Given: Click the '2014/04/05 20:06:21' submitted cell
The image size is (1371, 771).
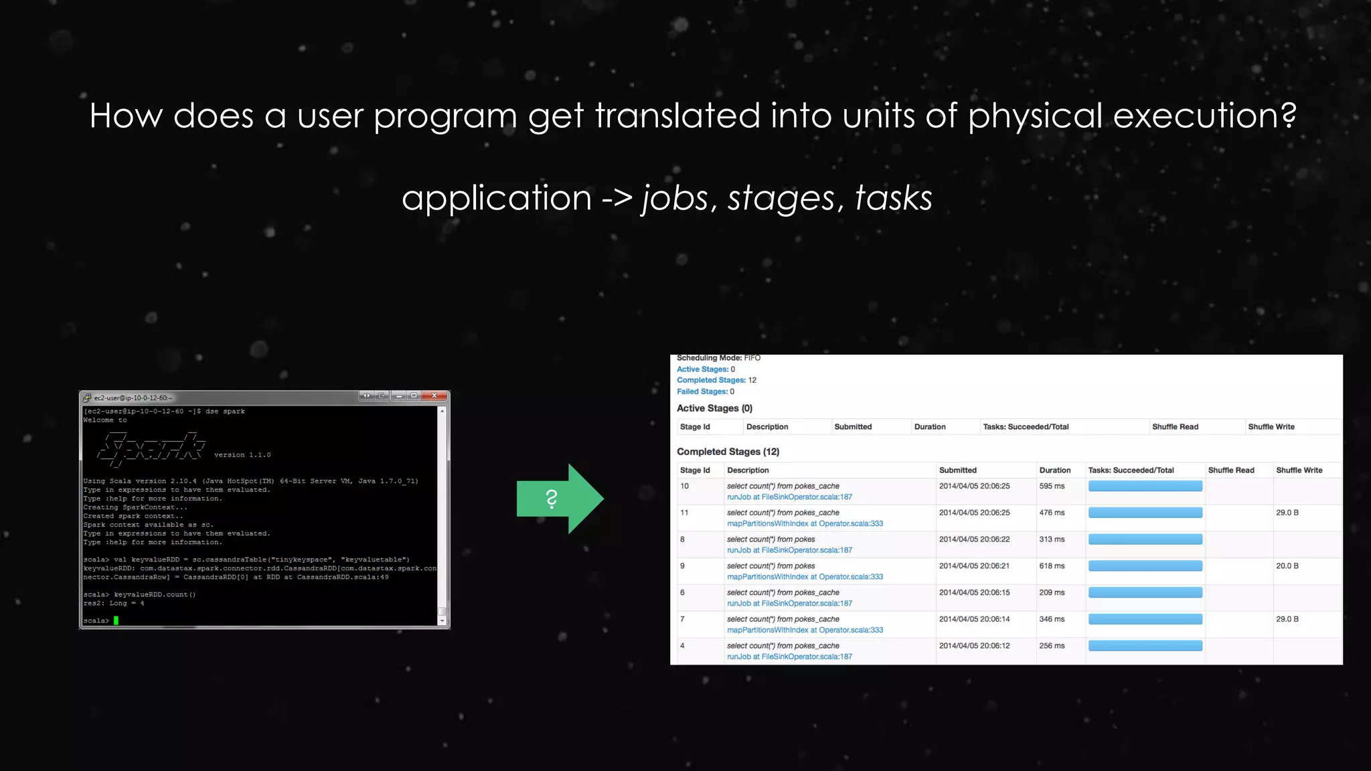Looking at the screenshot, I should 974,566.
